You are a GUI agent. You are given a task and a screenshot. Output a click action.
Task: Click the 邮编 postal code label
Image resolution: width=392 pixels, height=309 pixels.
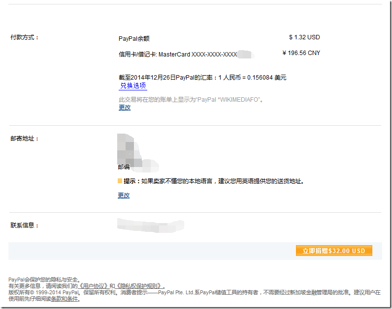124,167
